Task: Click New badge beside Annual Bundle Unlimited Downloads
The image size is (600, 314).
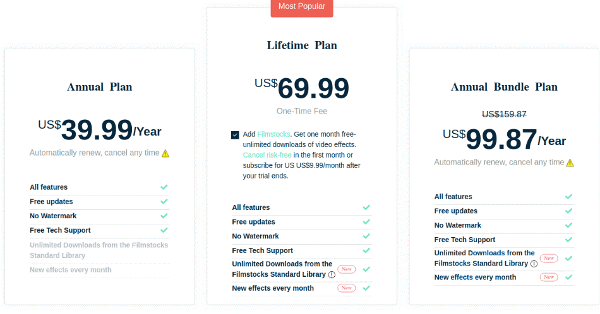Action: pos(549,259)
